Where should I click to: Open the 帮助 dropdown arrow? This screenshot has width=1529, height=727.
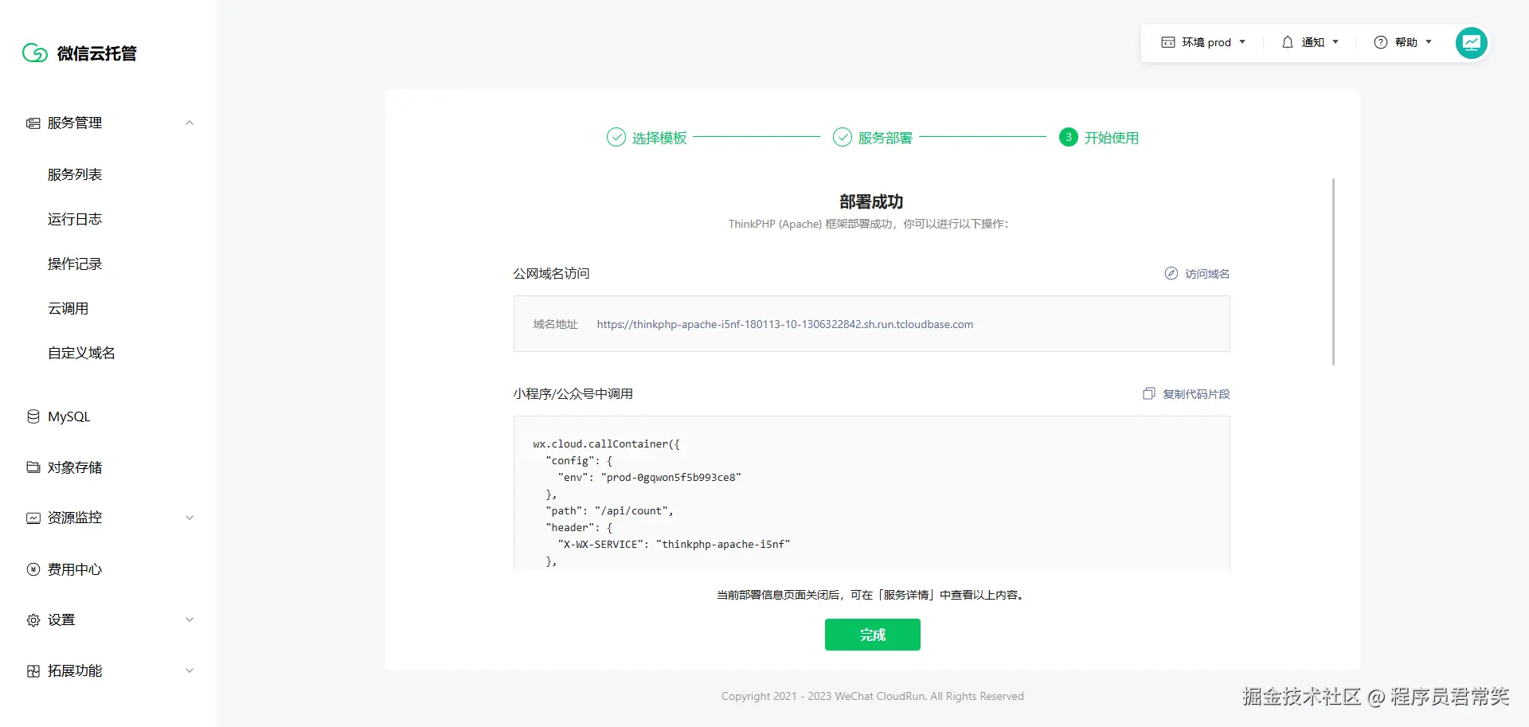(1429, 42)
